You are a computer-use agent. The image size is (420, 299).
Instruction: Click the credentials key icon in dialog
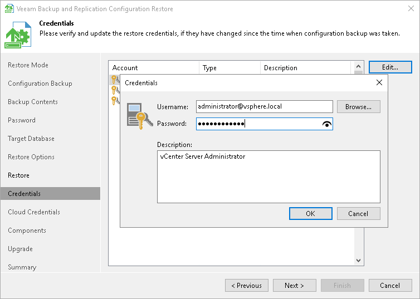pos(136,115)
